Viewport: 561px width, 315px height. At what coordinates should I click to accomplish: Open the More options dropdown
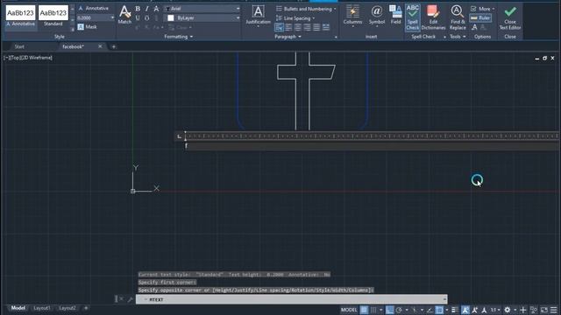[483, 9]
